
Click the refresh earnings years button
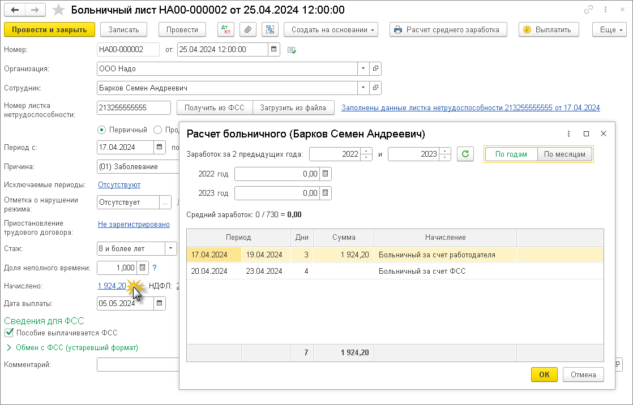(465, 154)
